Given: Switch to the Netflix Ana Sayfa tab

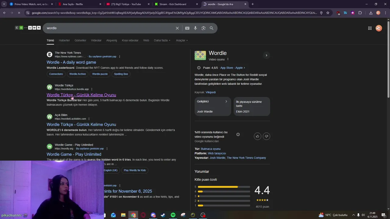Looking at the screenshot, I should (x=79, y=4).
